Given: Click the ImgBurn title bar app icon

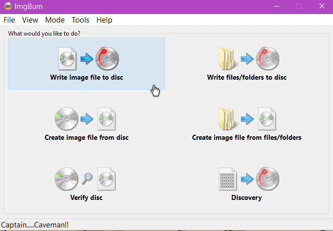Looking at the screenshot, I should pyautogui.click(x=8, y=6).
